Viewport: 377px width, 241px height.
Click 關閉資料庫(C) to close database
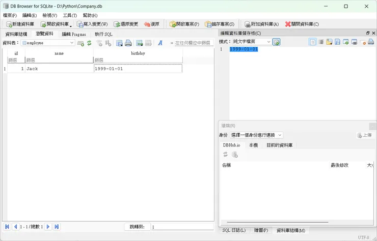(x=302, y=24)
